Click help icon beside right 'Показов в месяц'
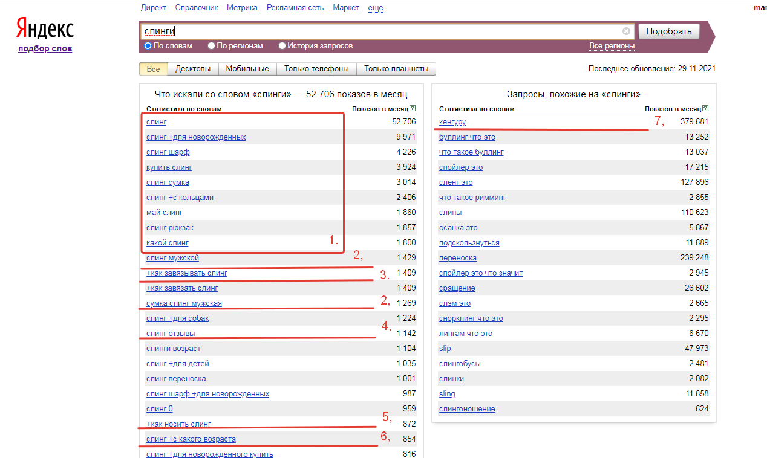767x458 pixels. [705, 109]
